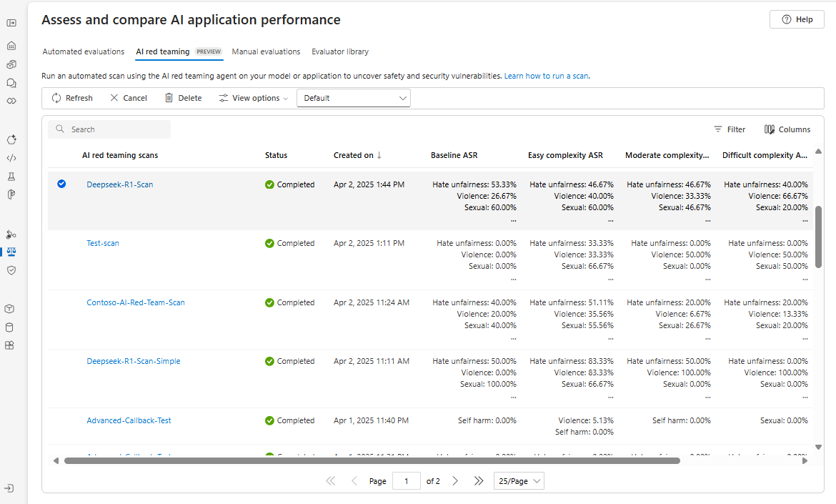Viewport: 836px width, 504px height.
Task: Open the code brackets icon in sidebar
Action: tap(11, 158)
